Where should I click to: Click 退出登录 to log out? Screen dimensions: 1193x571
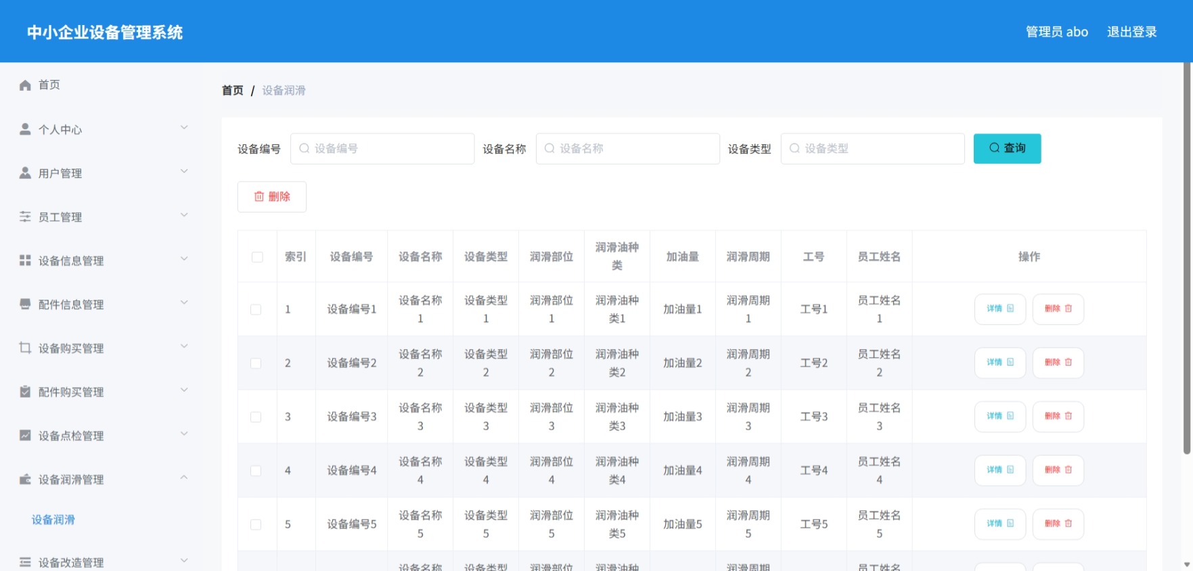point(1131,32)
